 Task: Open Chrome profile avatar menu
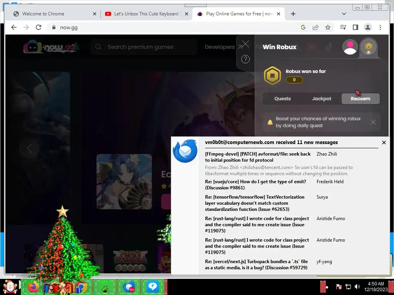pos(367,27)
